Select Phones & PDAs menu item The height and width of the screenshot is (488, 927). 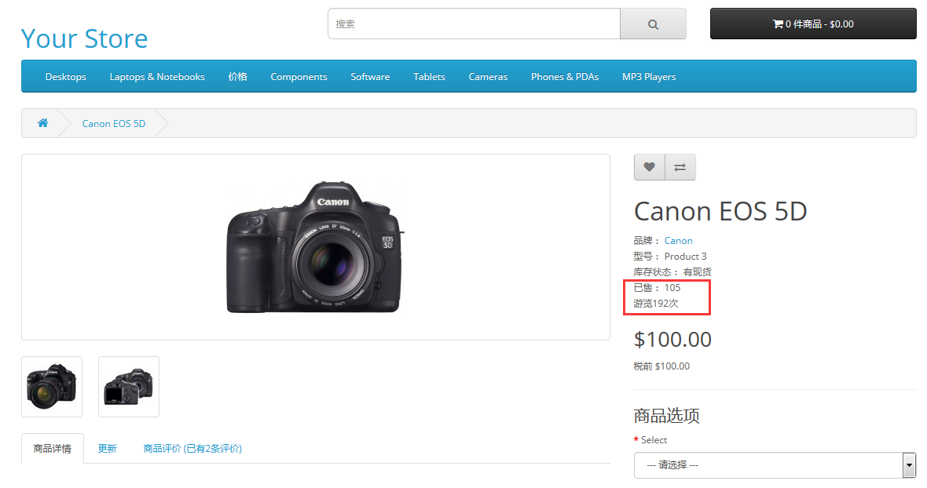coord(565,77)
